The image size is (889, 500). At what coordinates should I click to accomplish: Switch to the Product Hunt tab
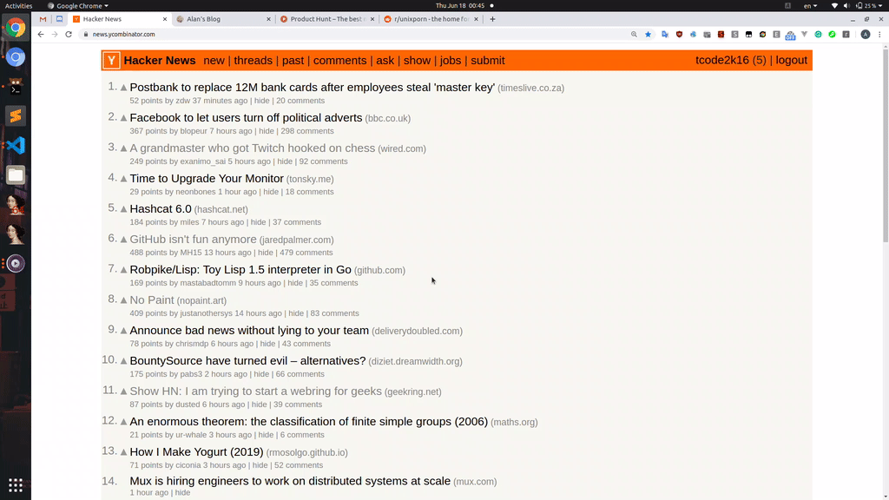click(x=326, y=19)
